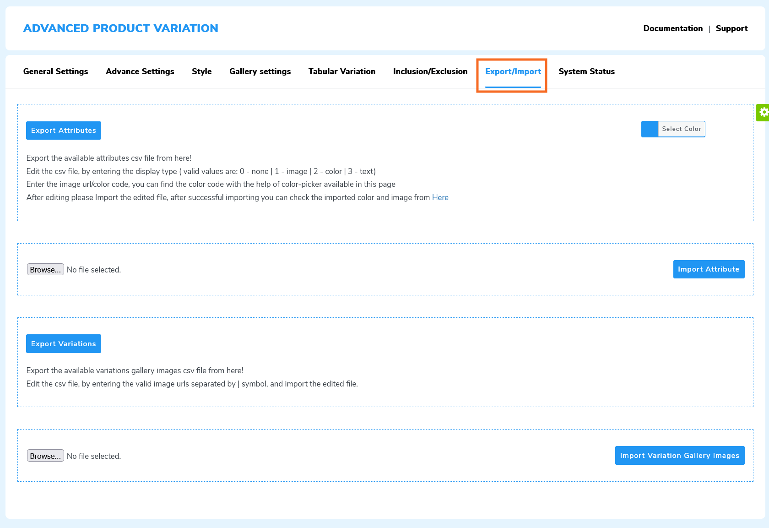Open the Support link

pos(731,28)
